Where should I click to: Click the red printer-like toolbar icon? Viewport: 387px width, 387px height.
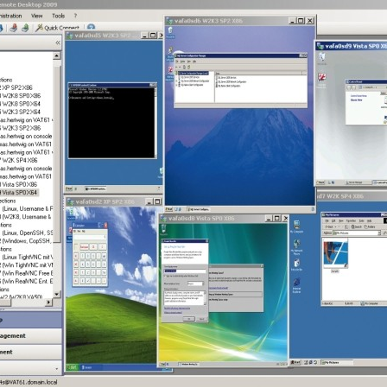(13, 28)
